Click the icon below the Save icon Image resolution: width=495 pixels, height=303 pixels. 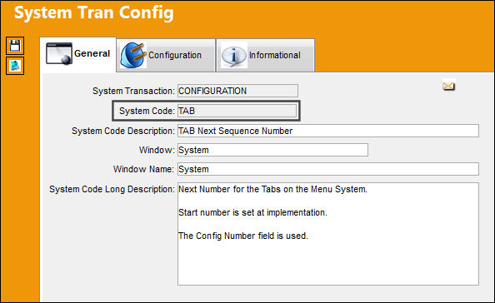[x=15, y=66]
